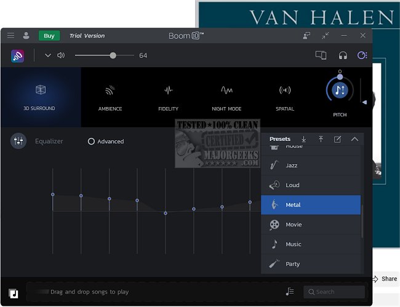Choose the Loud preset
This screenshot has width=400, height=307.
[311, 185]
